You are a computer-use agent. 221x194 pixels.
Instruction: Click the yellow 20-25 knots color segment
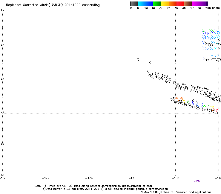(x=165, y=4)
